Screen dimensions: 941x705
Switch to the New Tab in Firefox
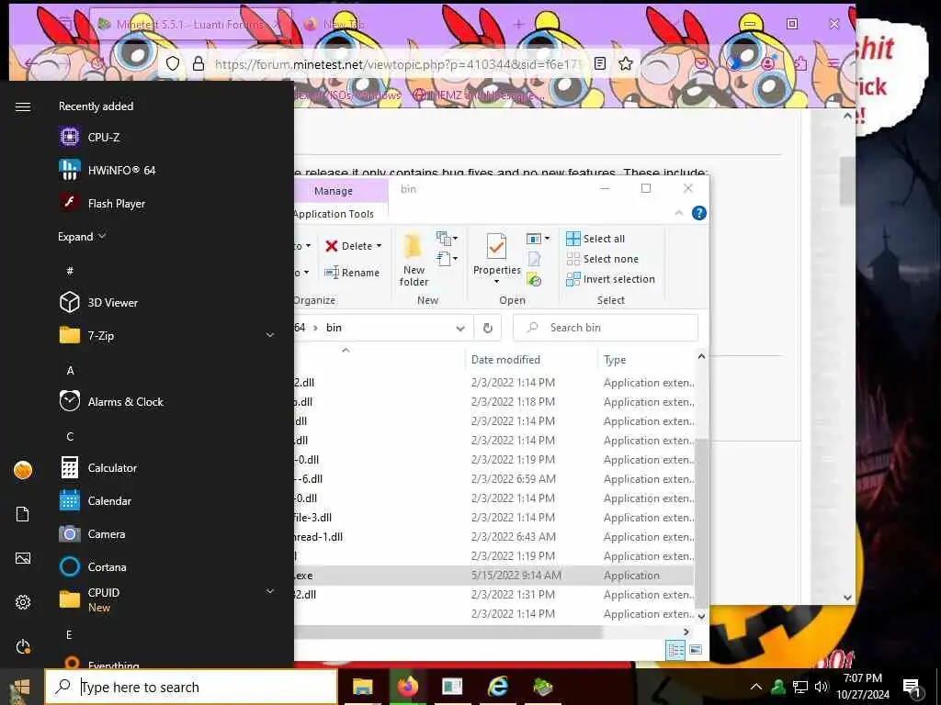tap(344, 25)
